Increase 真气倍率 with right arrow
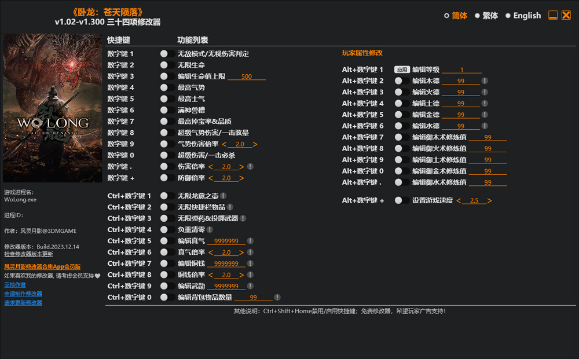Viewport: 579px width, 359px height. pos(241,252)
